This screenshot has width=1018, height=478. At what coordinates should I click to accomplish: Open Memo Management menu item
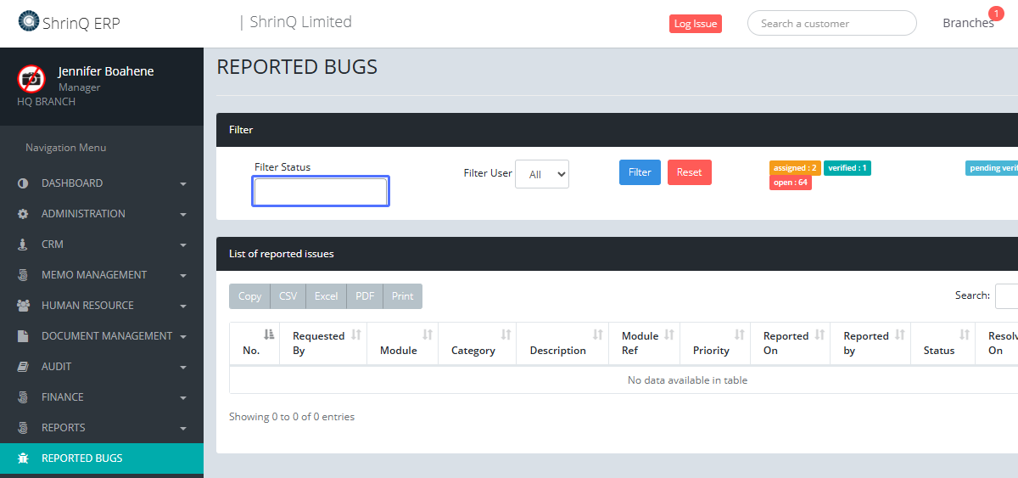coord(94,275)
